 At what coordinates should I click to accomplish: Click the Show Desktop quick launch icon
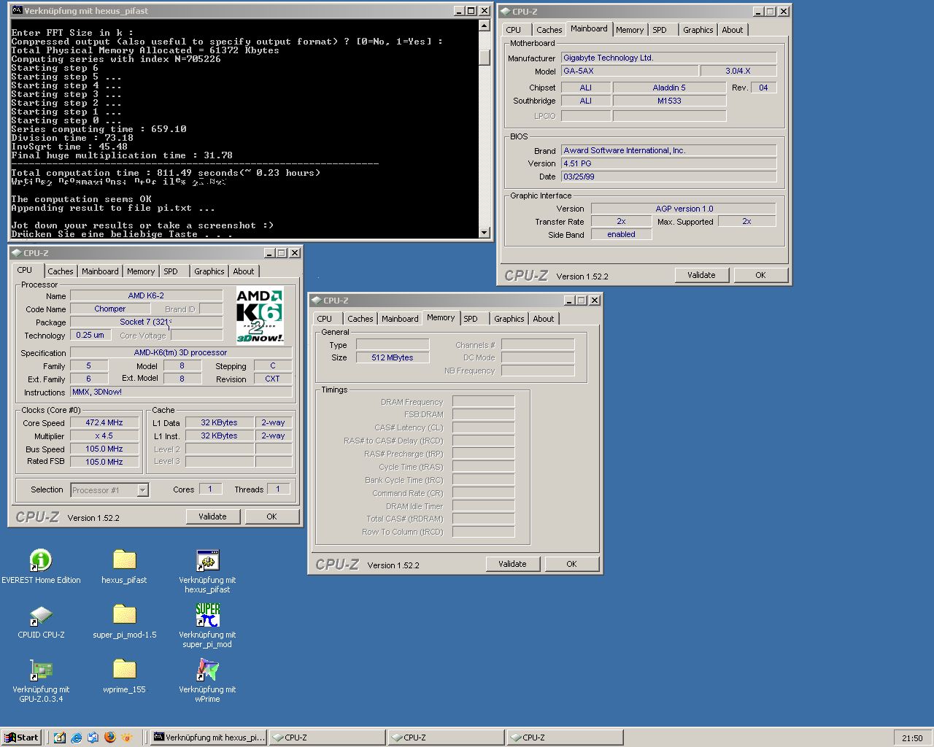coord(60,738)
